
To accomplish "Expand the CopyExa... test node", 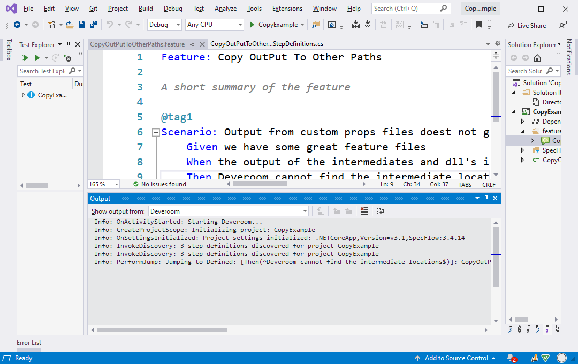I will pos(23,95).
